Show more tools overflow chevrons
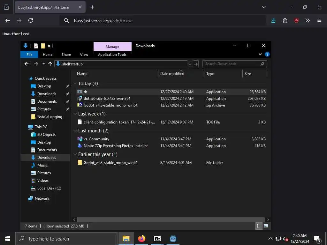Viewport: 327px width, 245px height. click(x=308, y=20)
